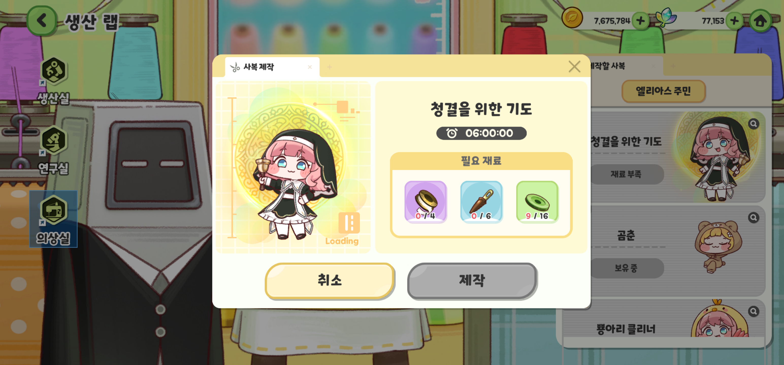The width and height of the screenshot is (784, 365).
Task: Add crystal gems with plus button
Action: coord(734,21)
